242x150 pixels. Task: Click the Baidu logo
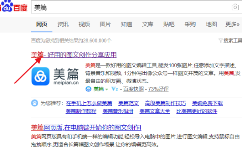pyautogui.click(x=14, y=6)
